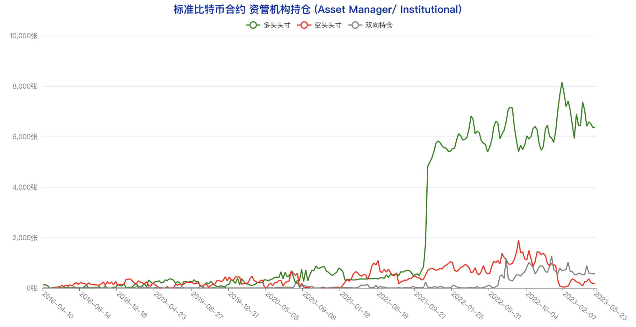Viewport: 636px width, 327px height.
Task: Toggle the 双向持仓 series via its legend label
Action: [x=379, y=25]
